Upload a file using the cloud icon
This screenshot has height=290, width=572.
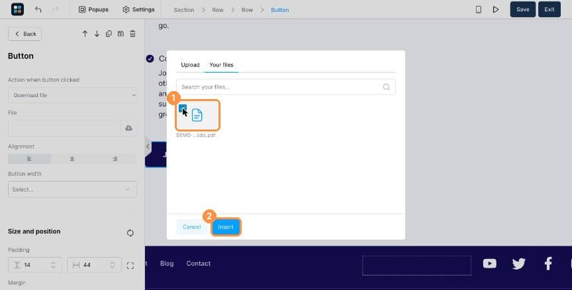[x=129, y=128]
